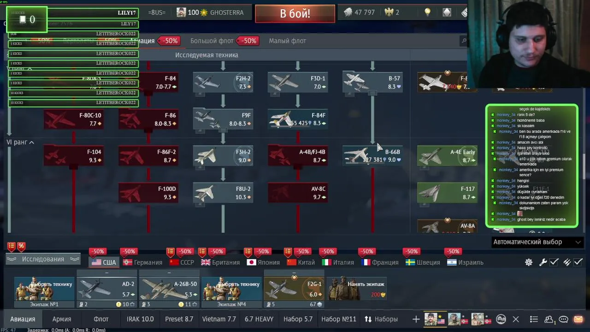590x332 pixels.
Task: Select Китай nation tab
Action: point(301,262)
